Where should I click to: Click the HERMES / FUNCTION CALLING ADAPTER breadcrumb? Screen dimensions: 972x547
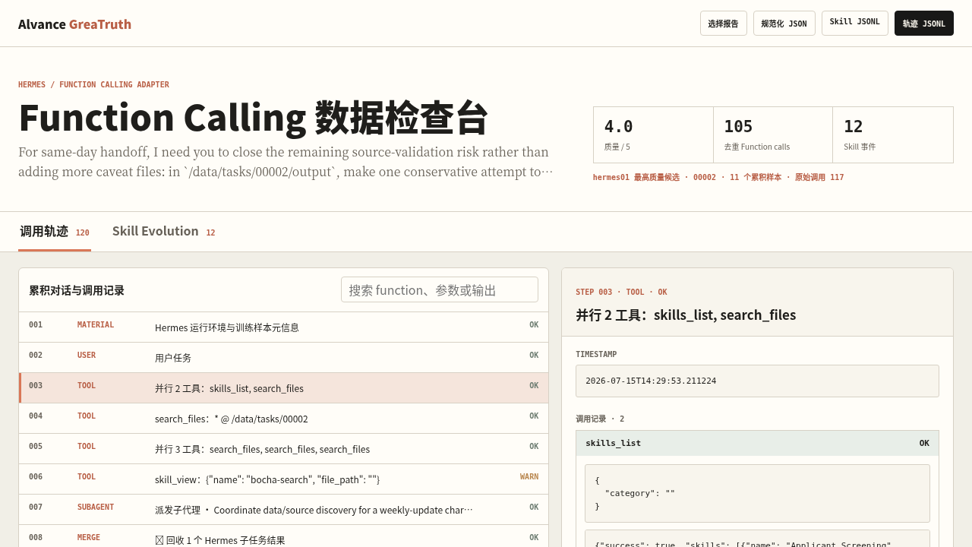click(93, 84)
